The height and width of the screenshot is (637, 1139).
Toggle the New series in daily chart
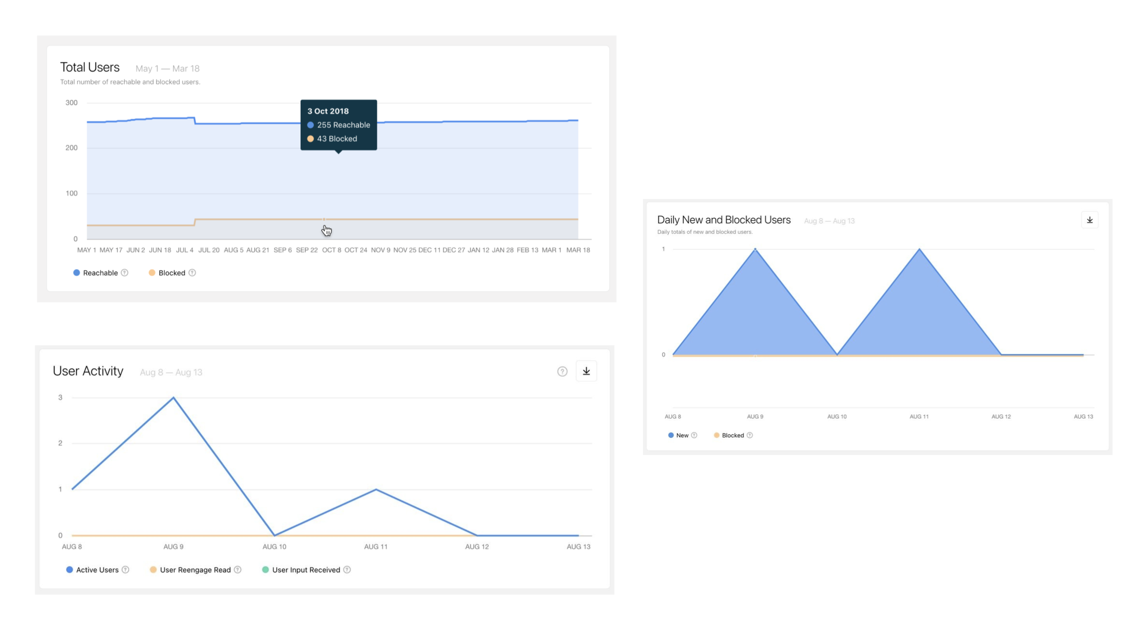[x=682, y=435]
